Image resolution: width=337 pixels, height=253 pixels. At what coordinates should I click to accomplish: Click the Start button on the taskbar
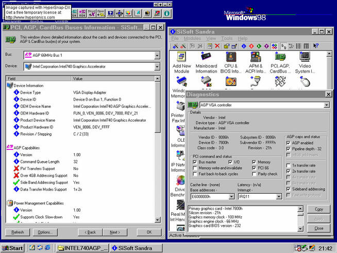[13, 248]
